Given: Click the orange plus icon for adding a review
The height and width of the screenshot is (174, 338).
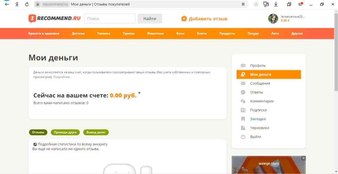Looking at the screenshot, I should (184, 19).
